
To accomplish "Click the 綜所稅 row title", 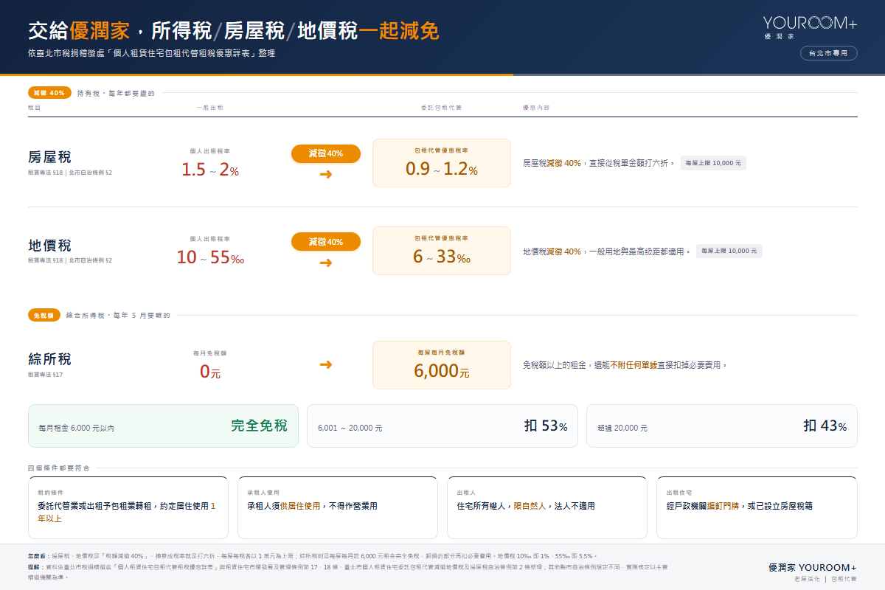I will click(49, 360).
